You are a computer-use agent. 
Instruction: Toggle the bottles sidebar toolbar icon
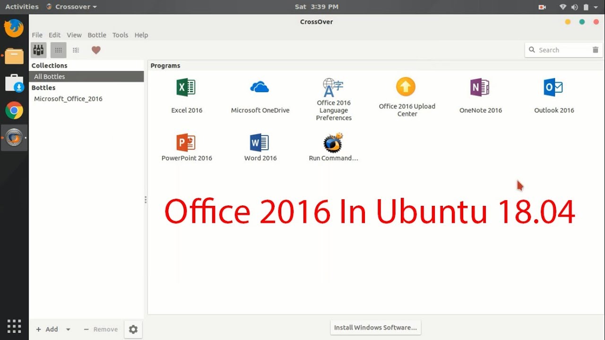pos(39,50)
